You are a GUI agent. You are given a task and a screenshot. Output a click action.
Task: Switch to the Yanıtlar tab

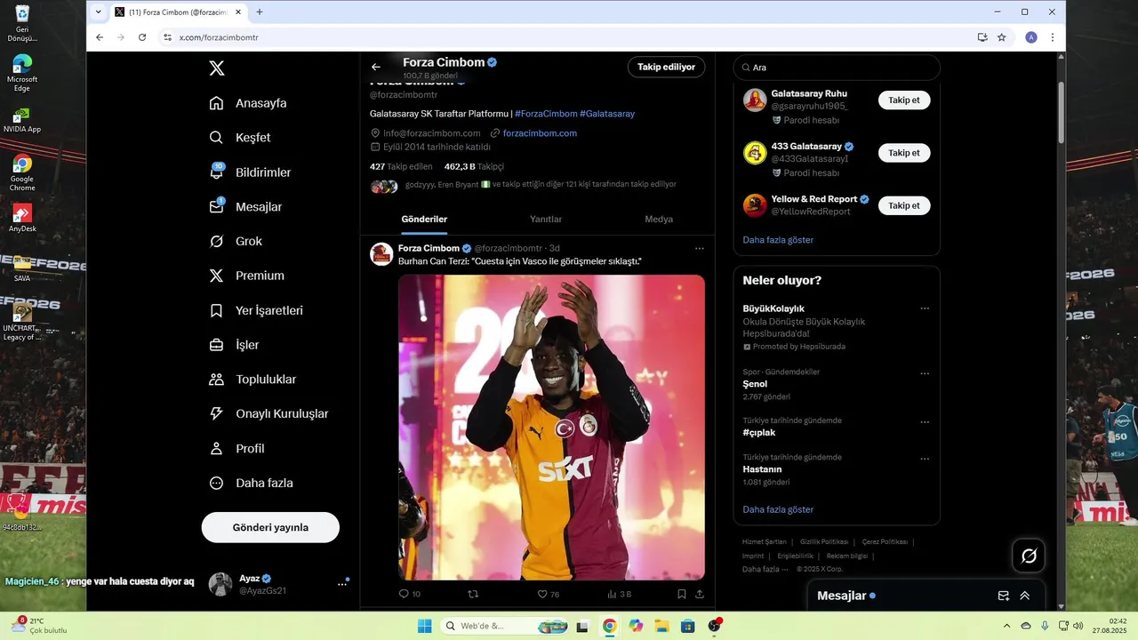click(546, 220)
